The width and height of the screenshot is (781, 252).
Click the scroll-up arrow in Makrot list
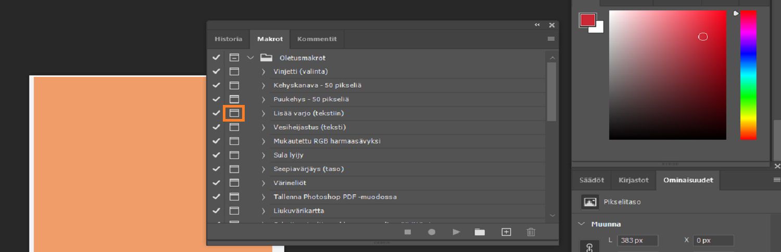point(552,58)
